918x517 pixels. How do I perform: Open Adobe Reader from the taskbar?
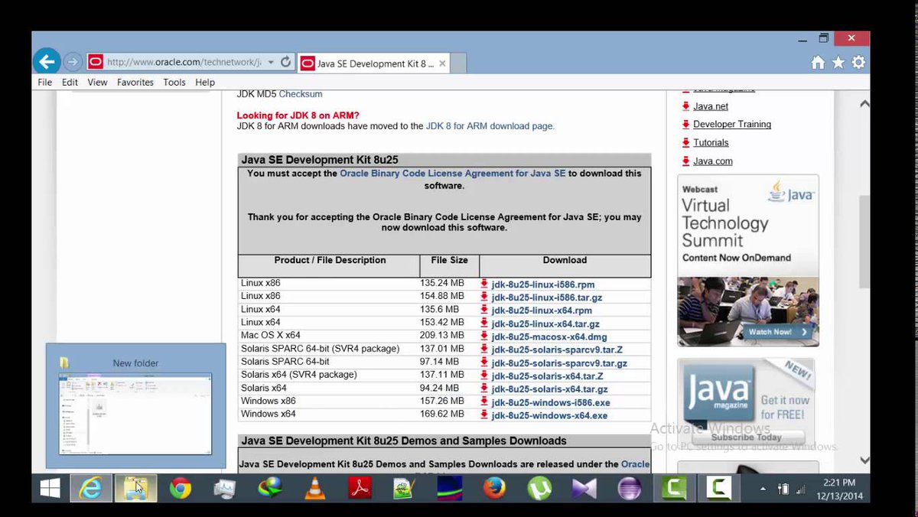[360, 488]
